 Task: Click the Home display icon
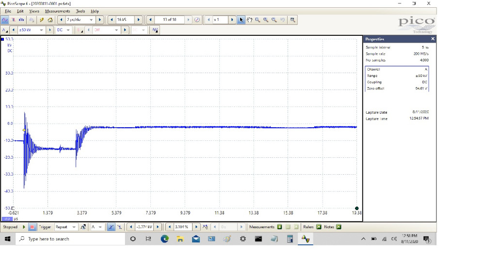point(50,20)
